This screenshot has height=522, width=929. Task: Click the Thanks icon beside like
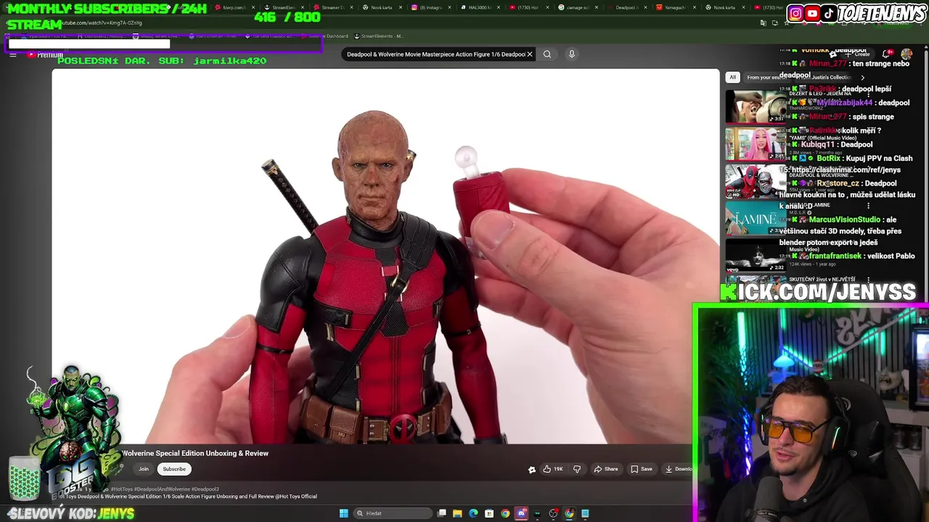(532, 469)
